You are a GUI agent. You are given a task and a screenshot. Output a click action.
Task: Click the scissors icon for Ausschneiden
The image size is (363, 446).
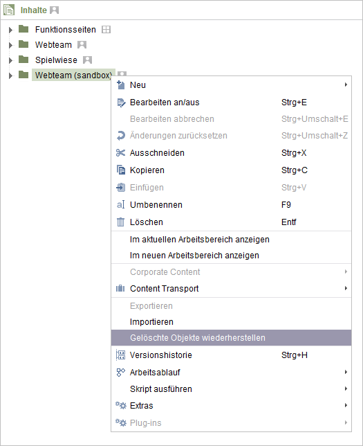coord(120,153)
